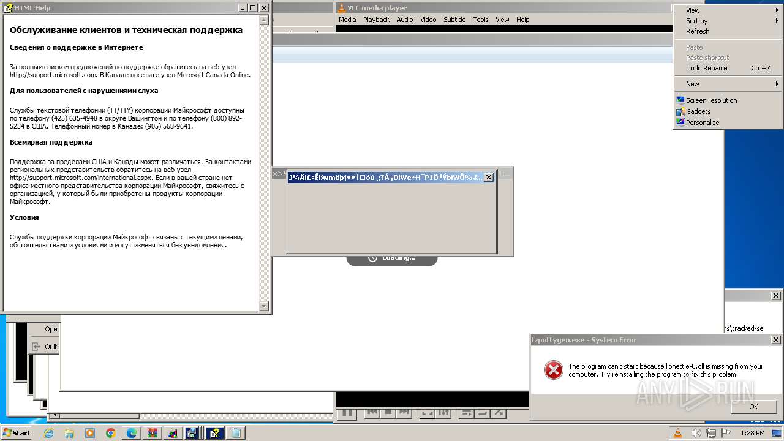
Task: Click the VLC cone icon in system tray
Action: click(678, 433)
